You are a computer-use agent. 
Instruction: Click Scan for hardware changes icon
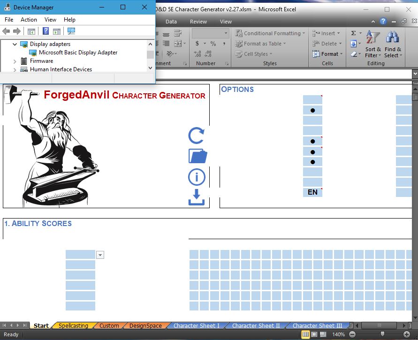pyautogui.click(x=71, y=31)
